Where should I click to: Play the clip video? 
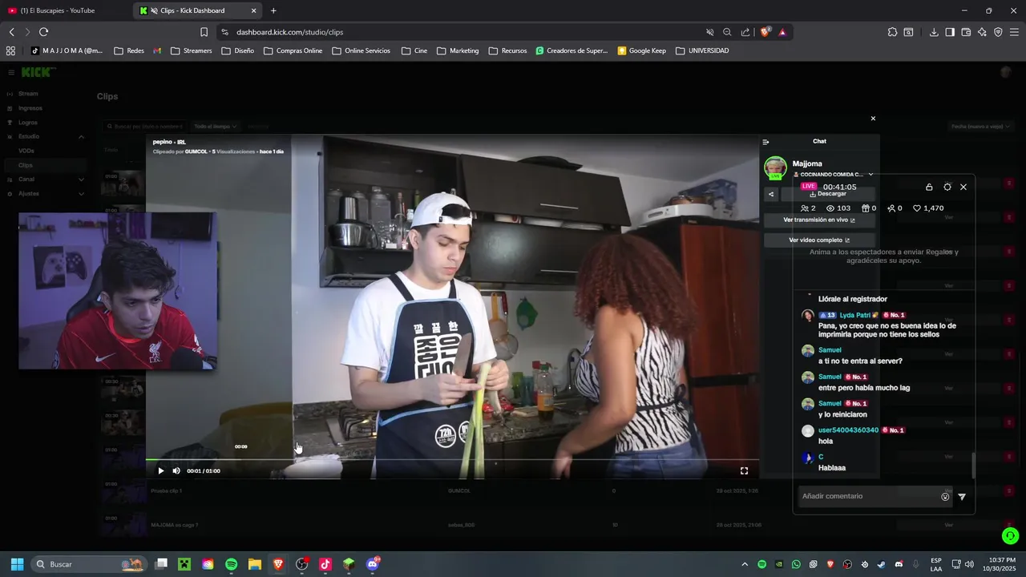[x=160, y=471]
